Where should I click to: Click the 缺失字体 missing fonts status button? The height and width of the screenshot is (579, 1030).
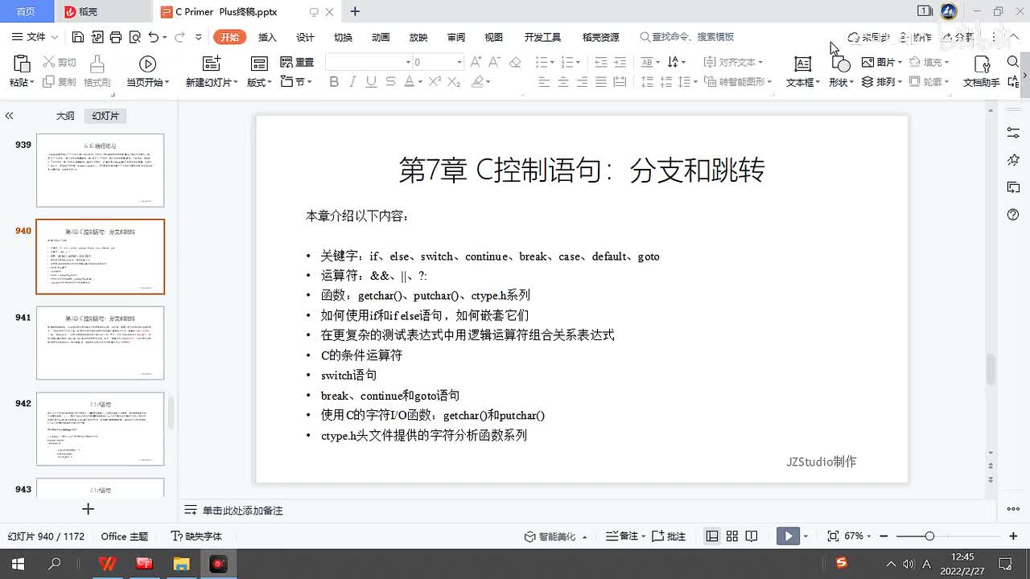(196, 536)
